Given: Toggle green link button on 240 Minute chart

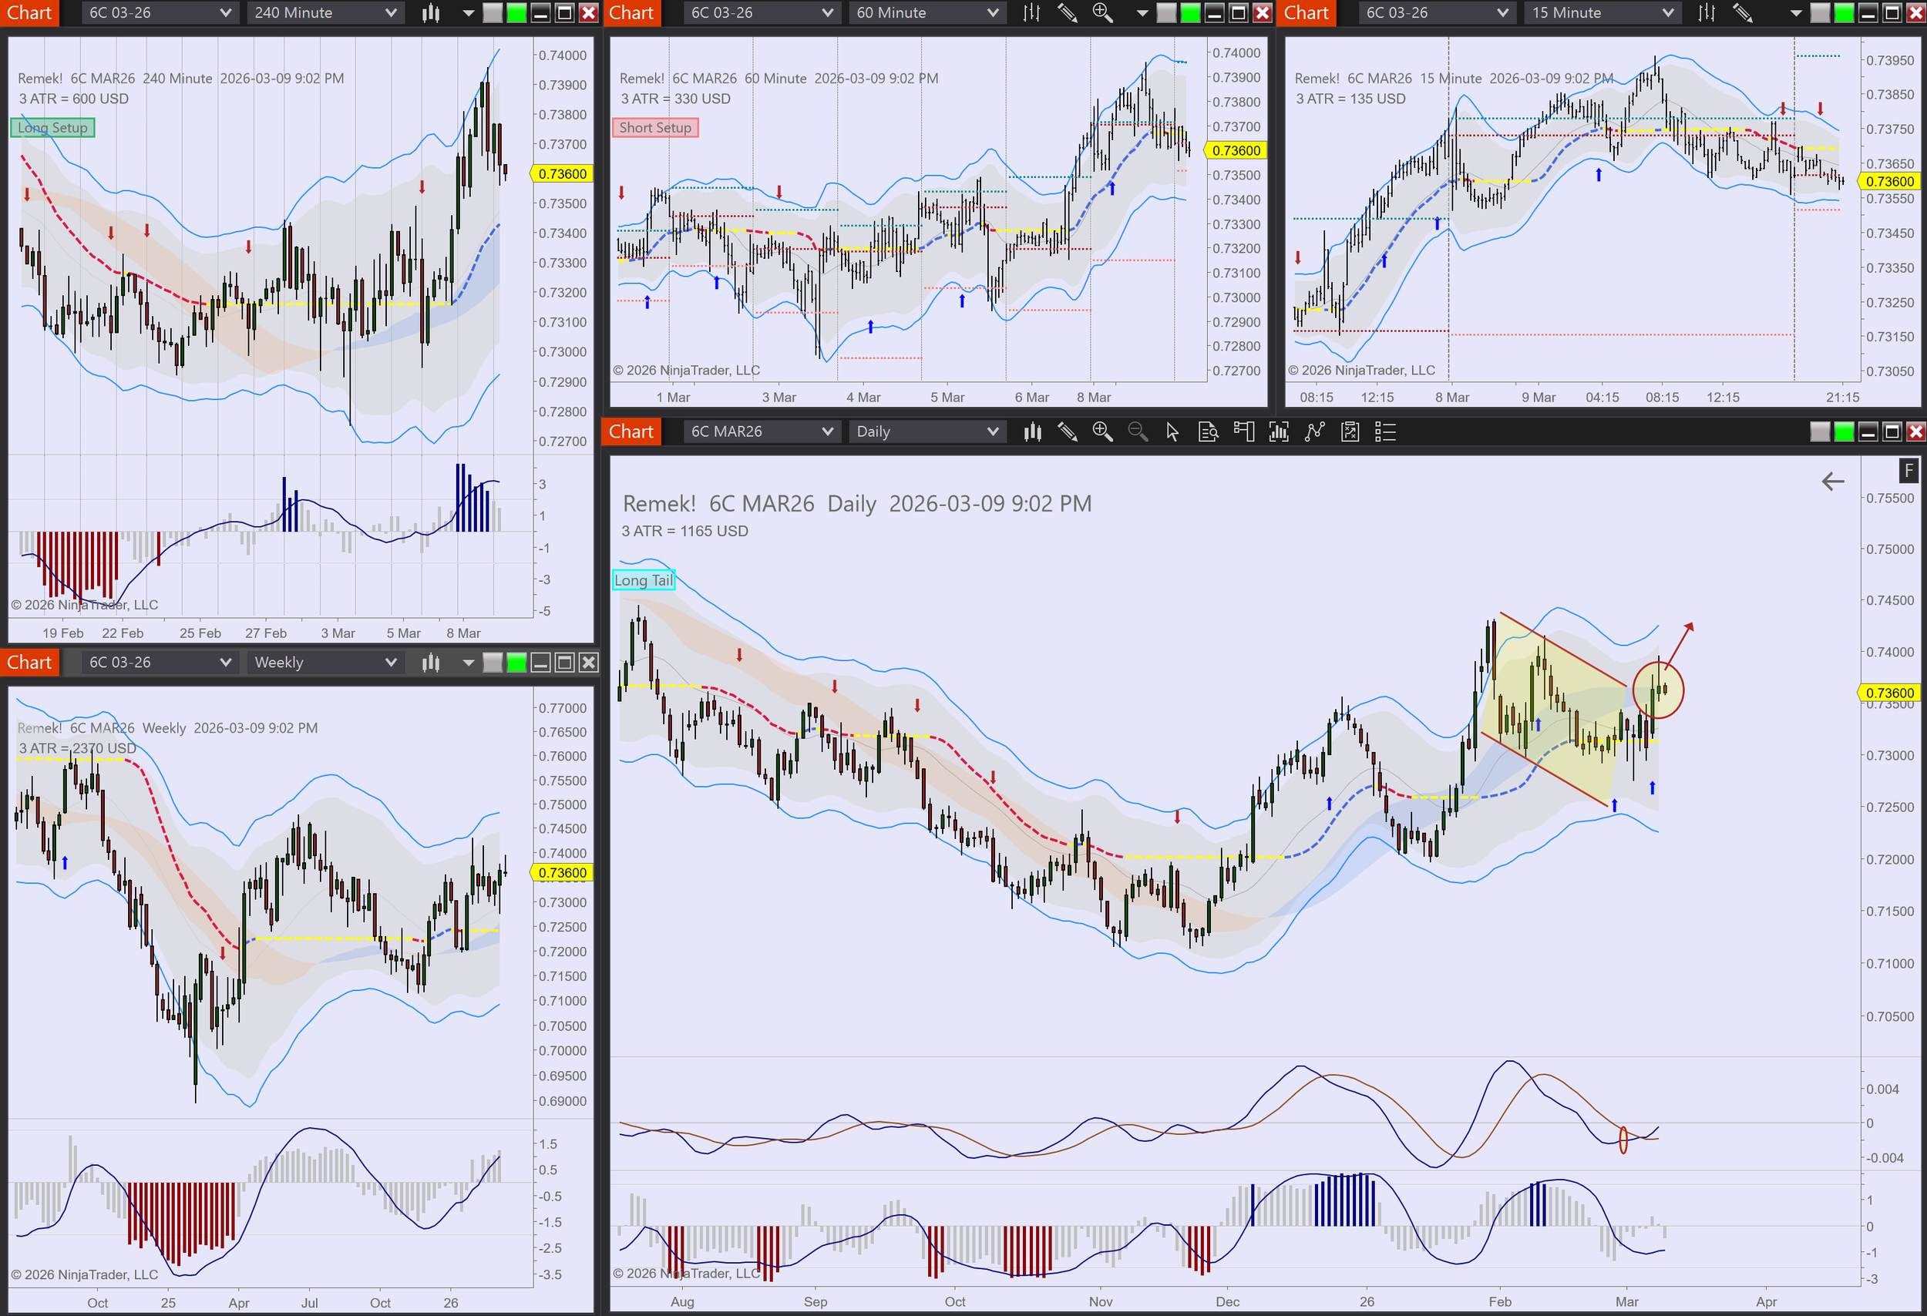Looking at the screenshot, I should (516, 12).
